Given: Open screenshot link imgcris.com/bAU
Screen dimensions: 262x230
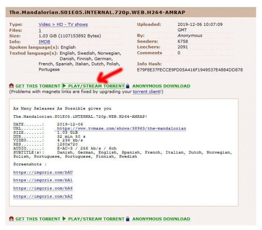Looking at the screenshot, I should pos(43,172).
